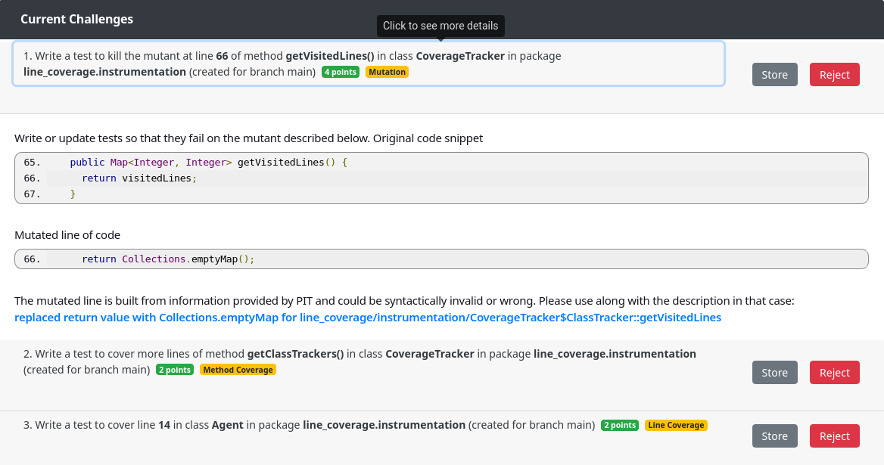Click the Method Coverage badge
Viewport: 884px width, 465px height.
pos(238,370)
